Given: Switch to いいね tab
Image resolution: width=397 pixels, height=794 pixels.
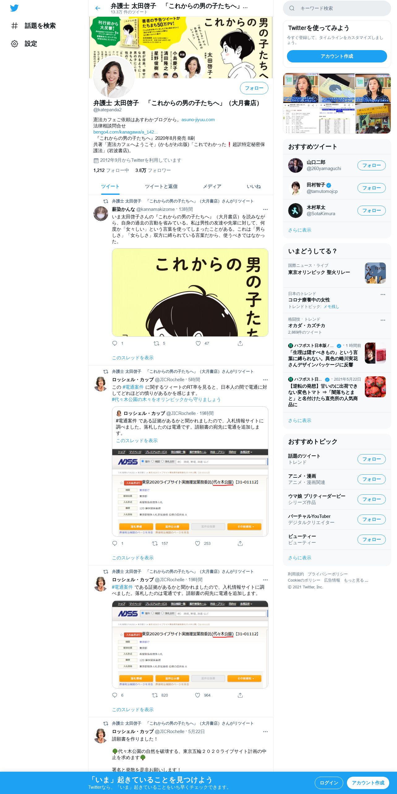Looking at the screenshot, I should [x=254, y=186].
